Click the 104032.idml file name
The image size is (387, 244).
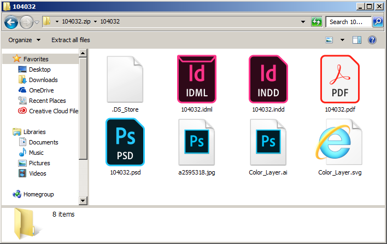click(197, 109)
